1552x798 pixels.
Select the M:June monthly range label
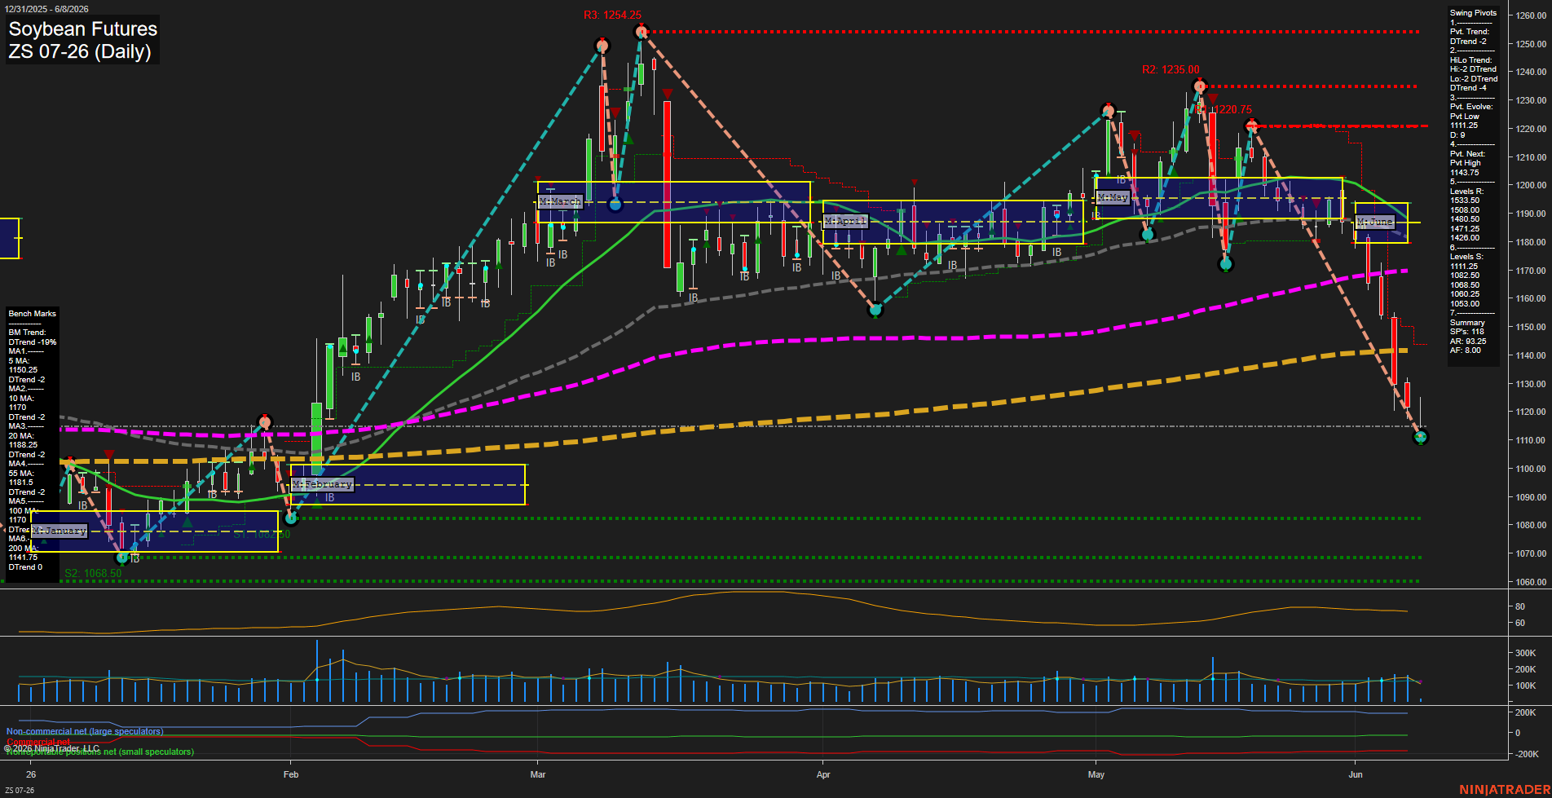(1375, 222)
